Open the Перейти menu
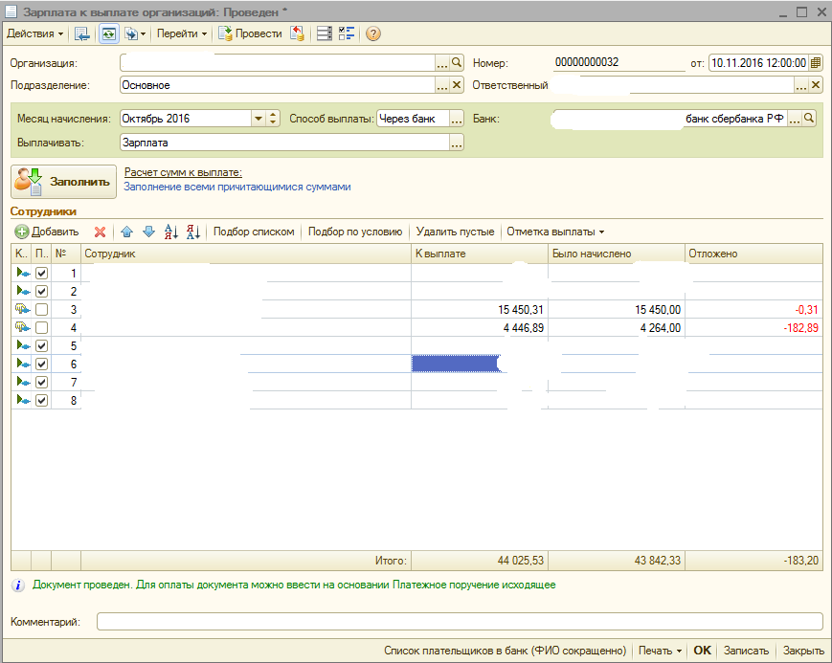832x663 pixels. pyautogui.click(x=182, y=33)
